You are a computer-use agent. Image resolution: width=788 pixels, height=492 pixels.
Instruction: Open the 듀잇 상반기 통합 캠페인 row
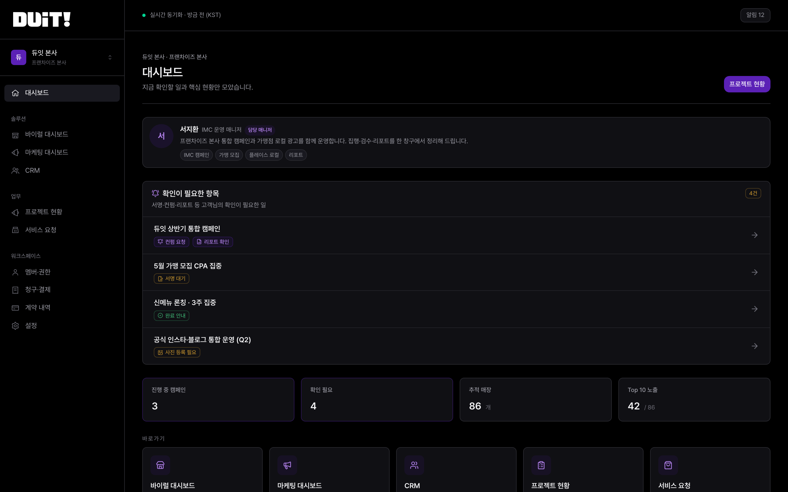tap(456, 235)
